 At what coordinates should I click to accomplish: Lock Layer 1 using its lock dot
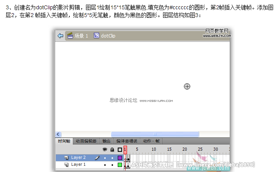pyautogui.click(x=112, y=165)
